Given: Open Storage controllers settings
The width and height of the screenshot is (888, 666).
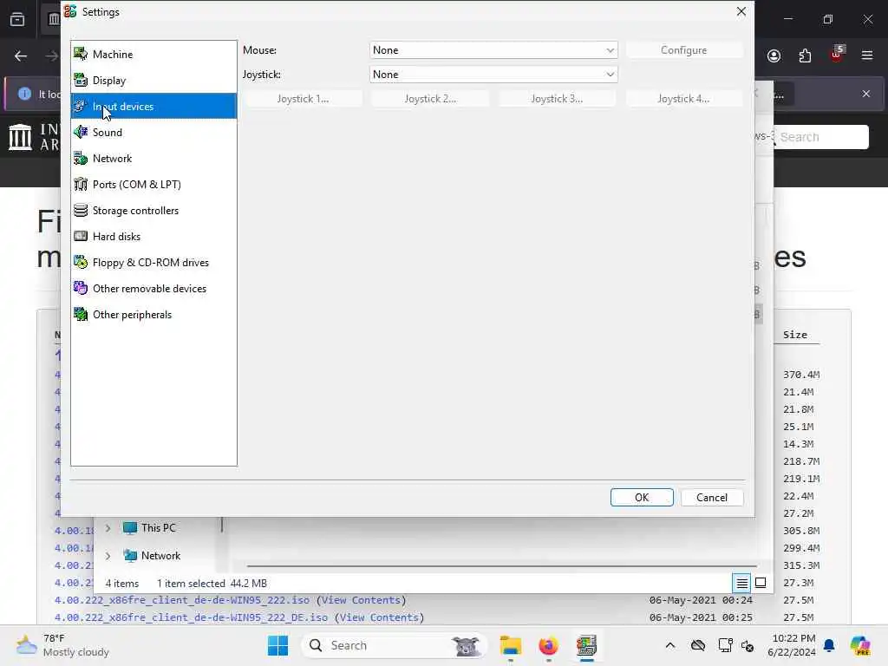Looking at the screenshot, I should pos(153,211).
